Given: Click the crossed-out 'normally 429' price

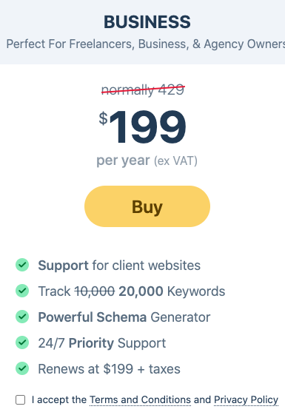Looking at the screenshot, I should (x=143, y=90).
